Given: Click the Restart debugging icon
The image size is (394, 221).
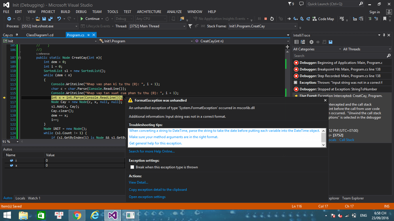Looking at the screenshot, I should (x=272, y=19).
